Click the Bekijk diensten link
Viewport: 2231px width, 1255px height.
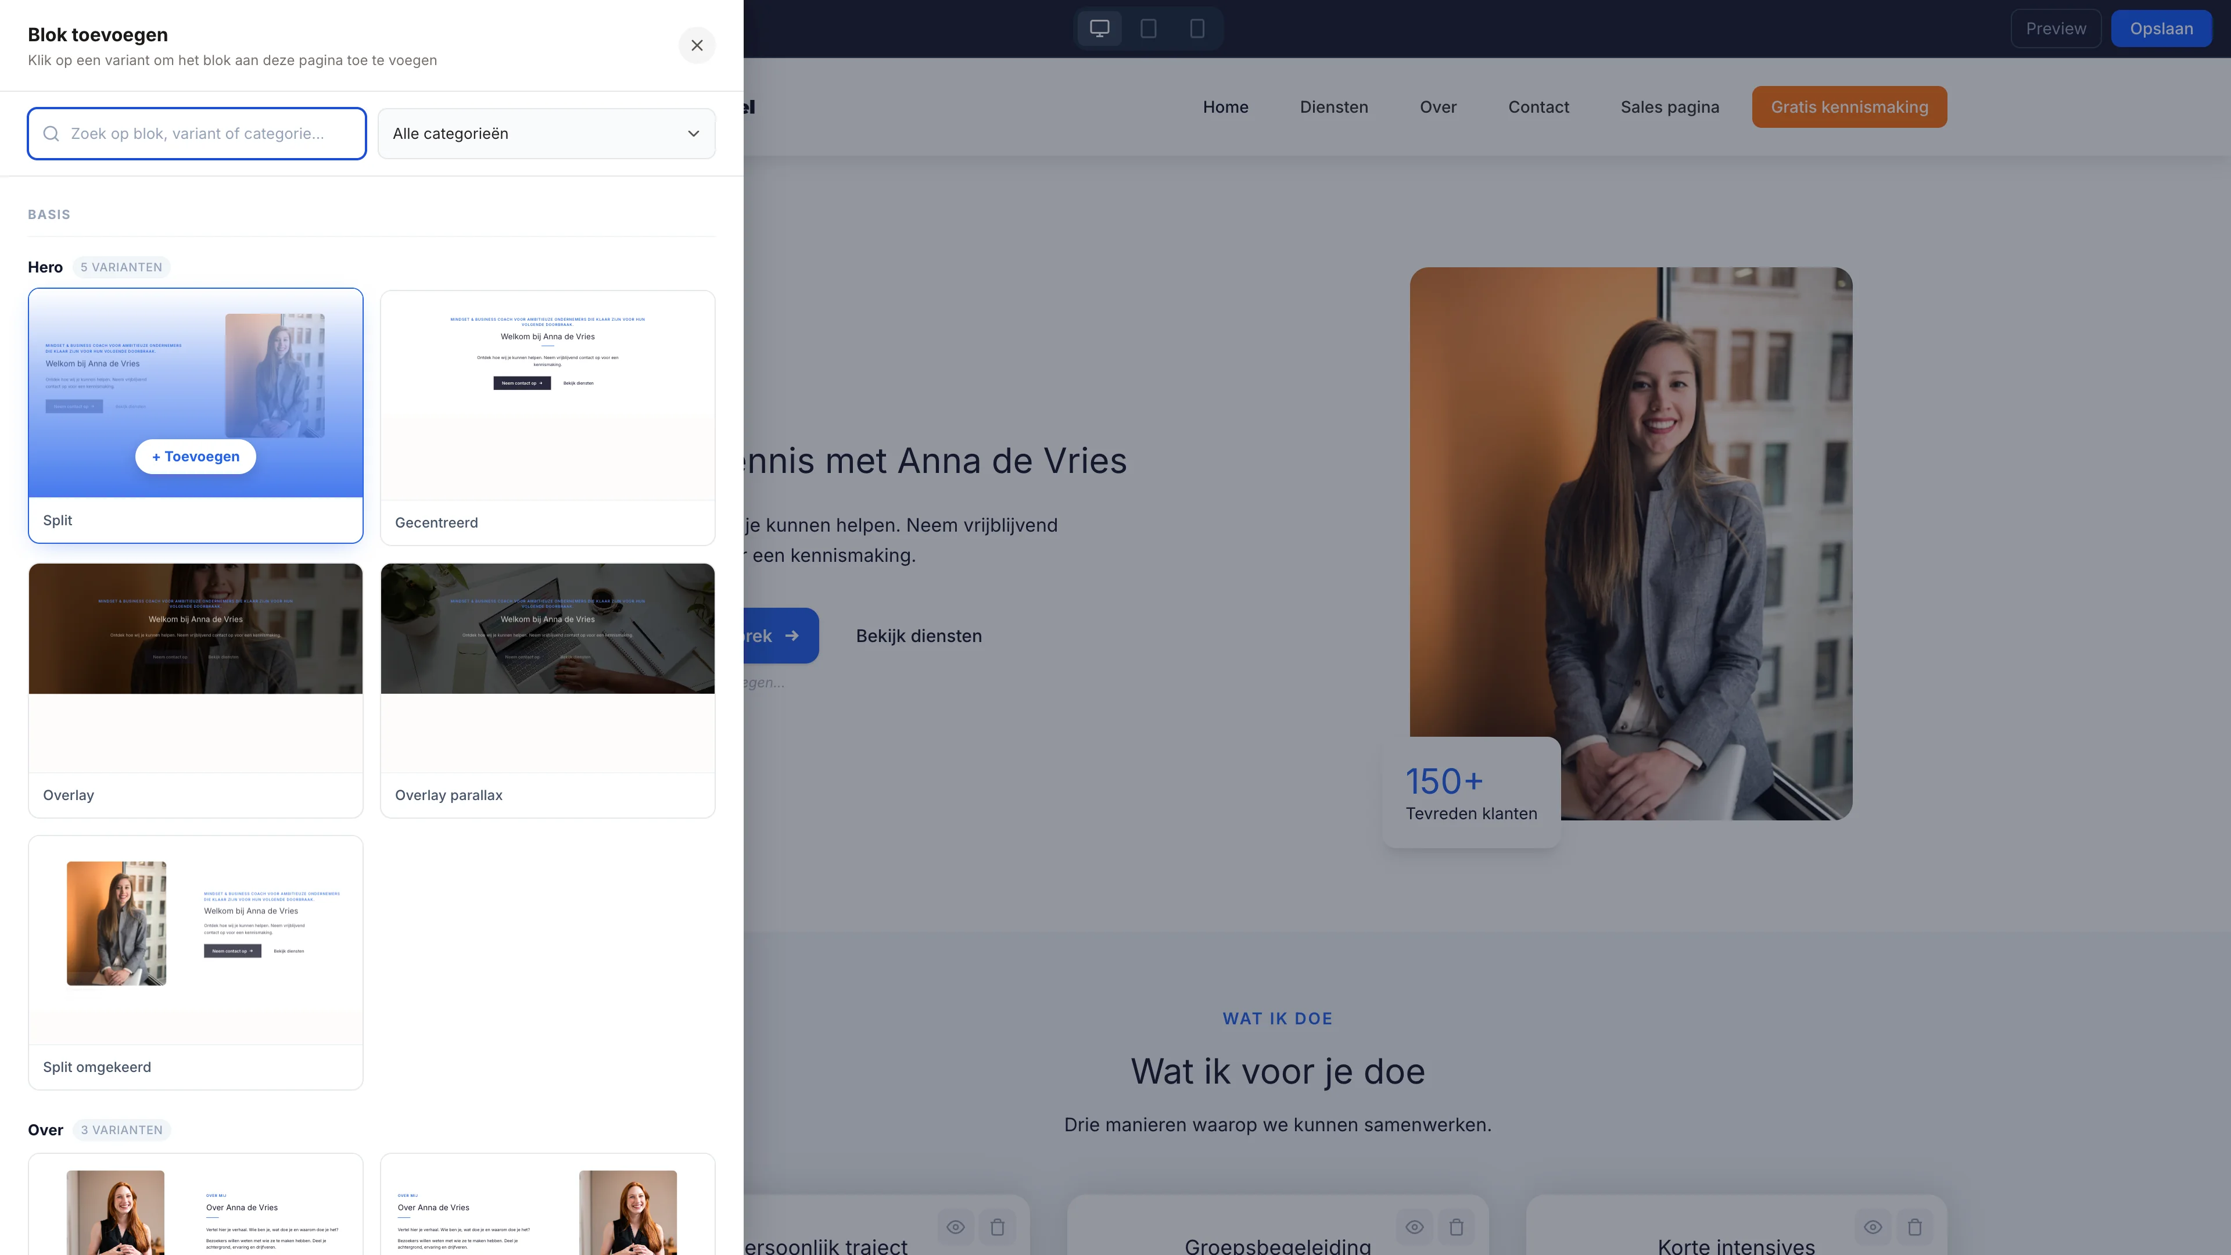pyautogui.click(x=918, y=636)
